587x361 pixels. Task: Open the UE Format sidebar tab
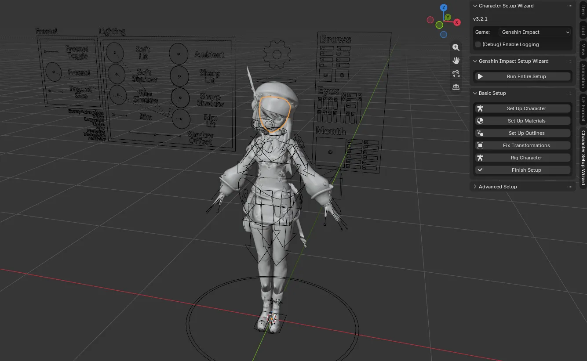(x=583, y=110)
